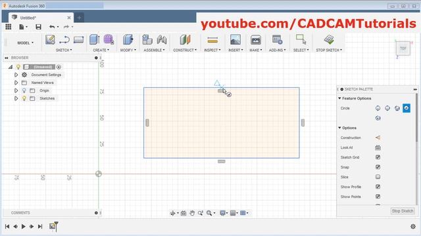Screen dimensions: 421x236
Task: Toggle visibility bulb of Sketches folder
Action: pos(24,98)
